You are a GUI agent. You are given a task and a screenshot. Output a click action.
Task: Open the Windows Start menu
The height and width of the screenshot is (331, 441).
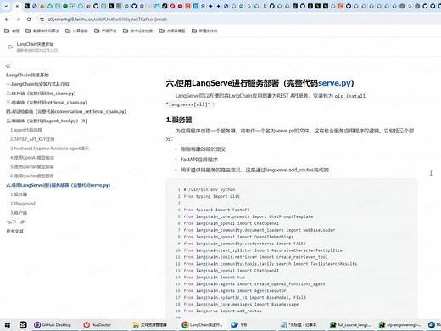tap(8, 325)
